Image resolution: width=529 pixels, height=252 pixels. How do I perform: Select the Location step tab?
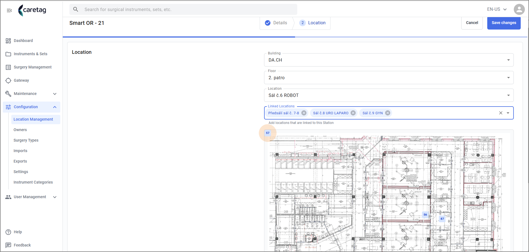pyautogui.click(x=312, y=23)
